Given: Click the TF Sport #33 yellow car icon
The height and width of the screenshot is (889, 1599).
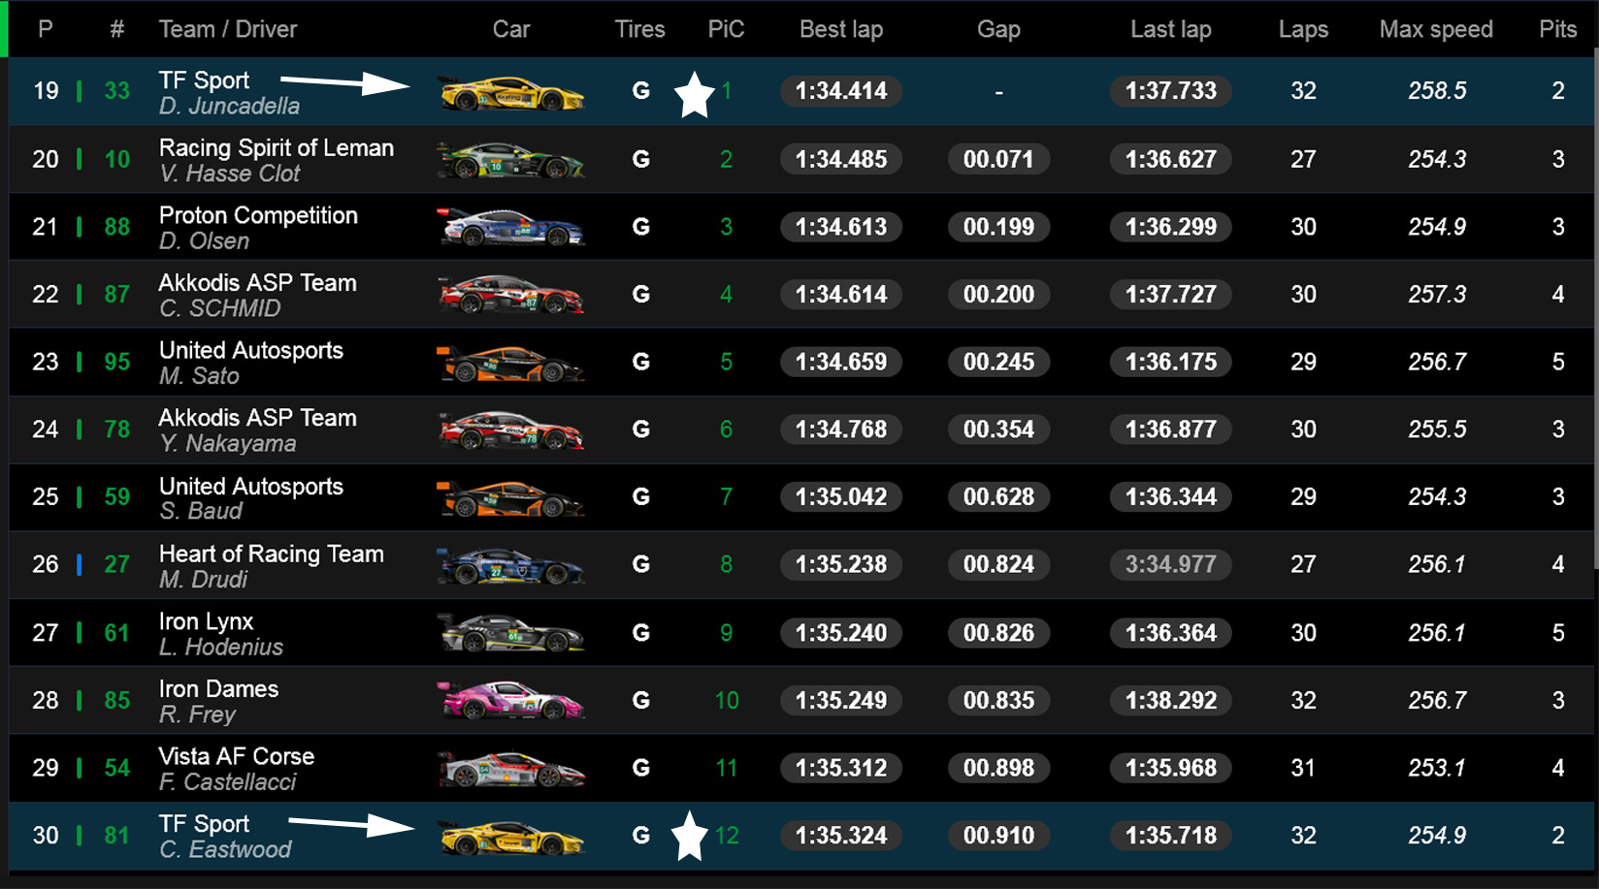Looking at the screenshot, I should (511, 94).
